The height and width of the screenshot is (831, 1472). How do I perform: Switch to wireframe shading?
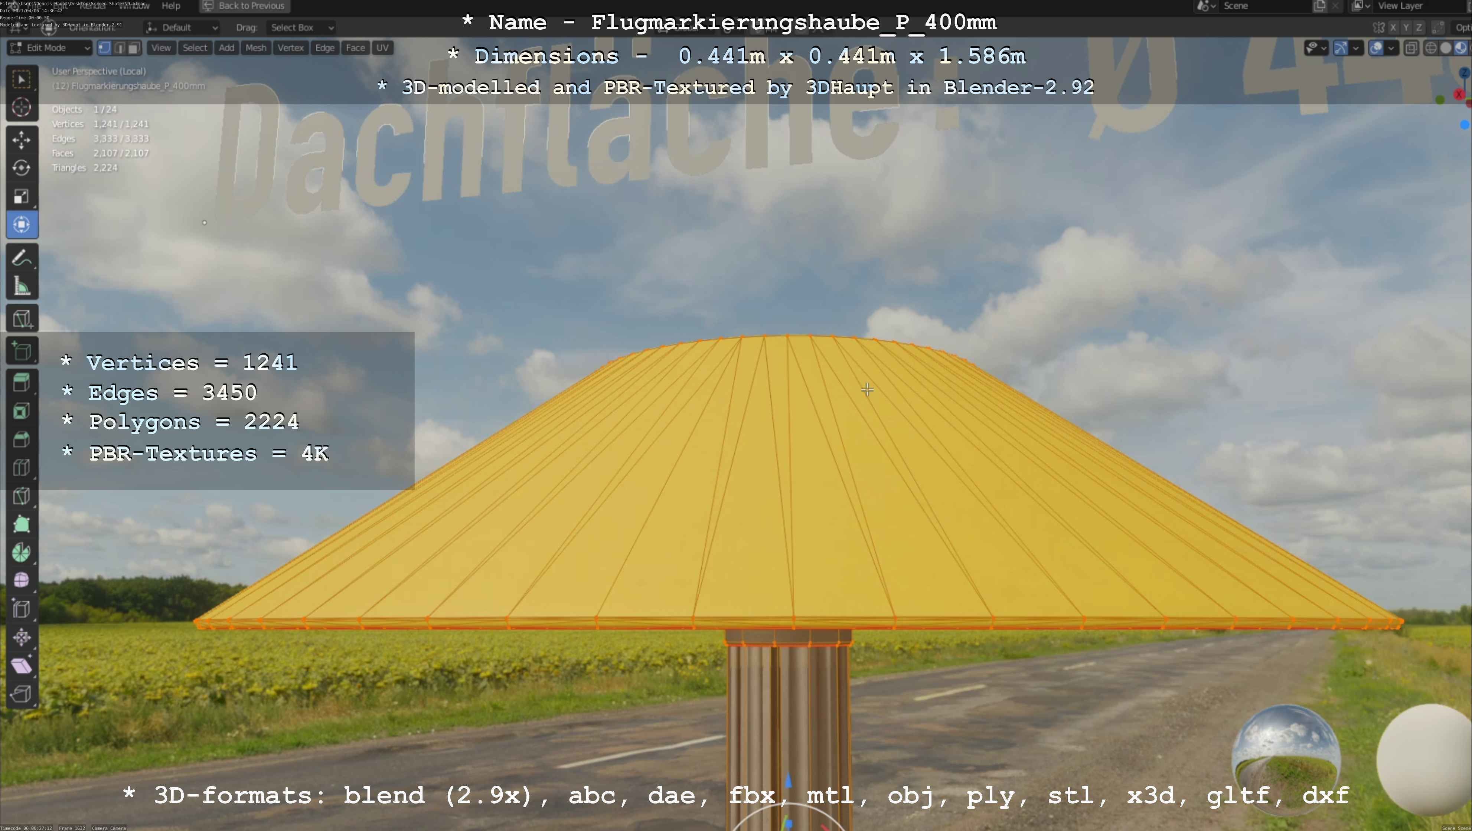tap(1431, 48)
